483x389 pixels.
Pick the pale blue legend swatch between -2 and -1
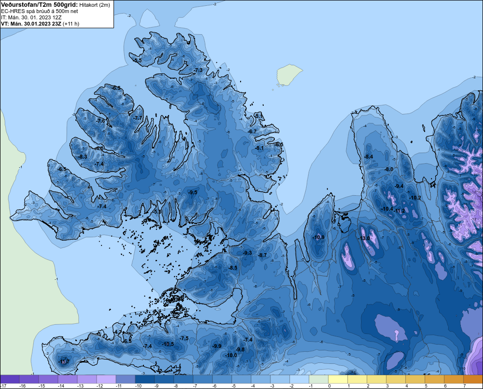coord(299,379)
